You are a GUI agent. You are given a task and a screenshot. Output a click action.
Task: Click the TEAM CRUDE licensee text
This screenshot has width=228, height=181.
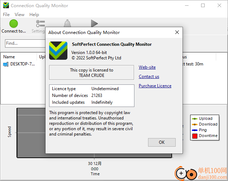coord(92,75)
